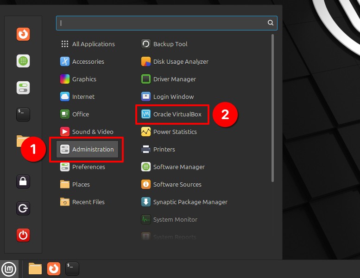This screenshot has height=278, width=360.
Task: Open Software Manager in favorites sidebar
Action: tap(23, 61)
